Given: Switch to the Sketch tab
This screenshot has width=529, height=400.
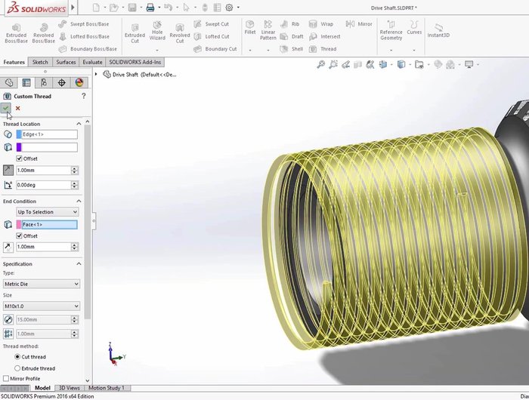Looking at the screenshot, I should pos(40,62).
